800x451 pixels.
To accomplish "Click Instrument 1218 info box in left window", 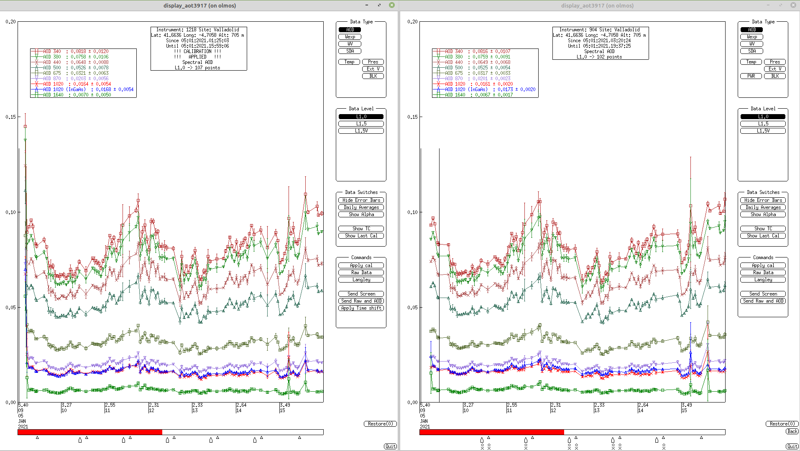I will 199,48.
